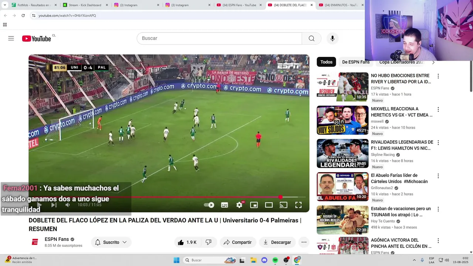Image resolution: width=473 pixels, height=266 pixels.
Task: Go to the YouTube home logo
Action: (x=36, y=38)
